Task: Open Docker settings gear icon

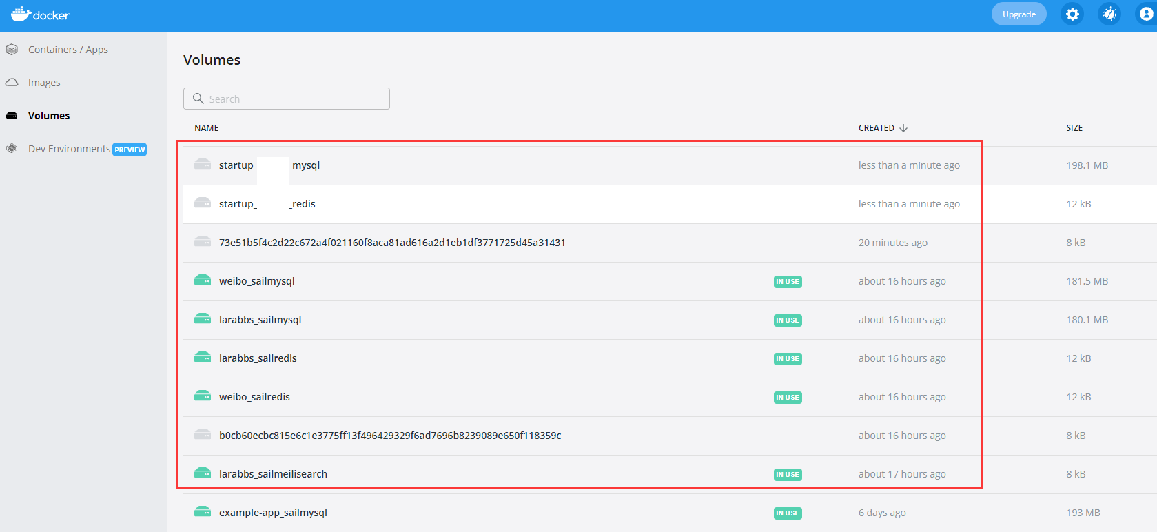Action: pos(1072,14)
